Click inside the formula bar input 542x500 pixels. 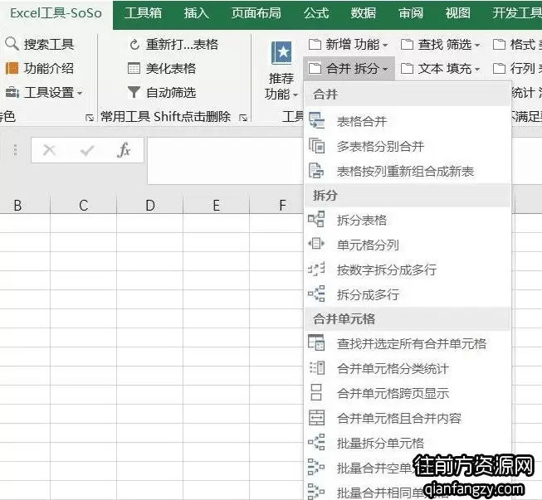pyautogui.click(x=226, y=160)
